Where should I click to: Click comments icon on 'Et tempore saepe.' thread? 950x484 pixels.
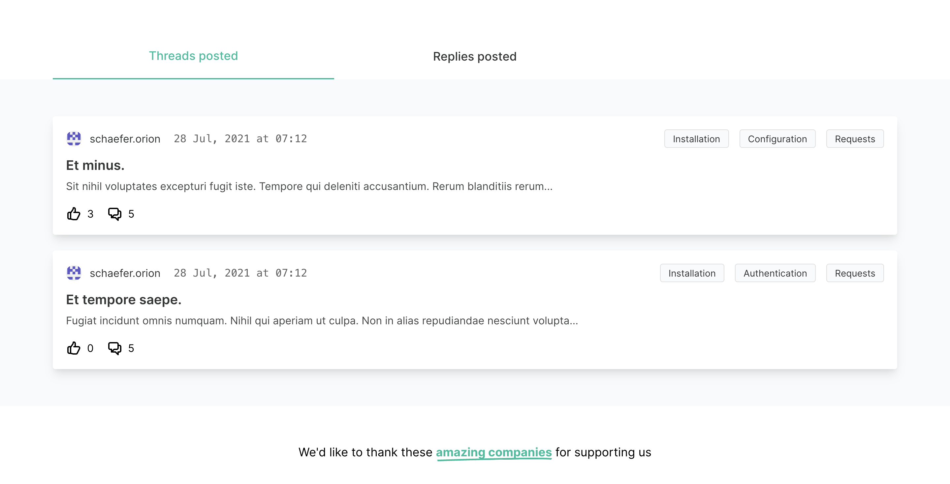coord(114,348)
